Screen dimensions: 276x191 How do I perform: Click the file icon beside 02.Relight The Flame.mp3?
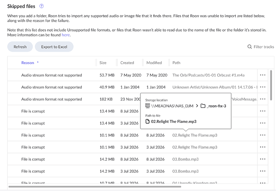pos(148,121)
